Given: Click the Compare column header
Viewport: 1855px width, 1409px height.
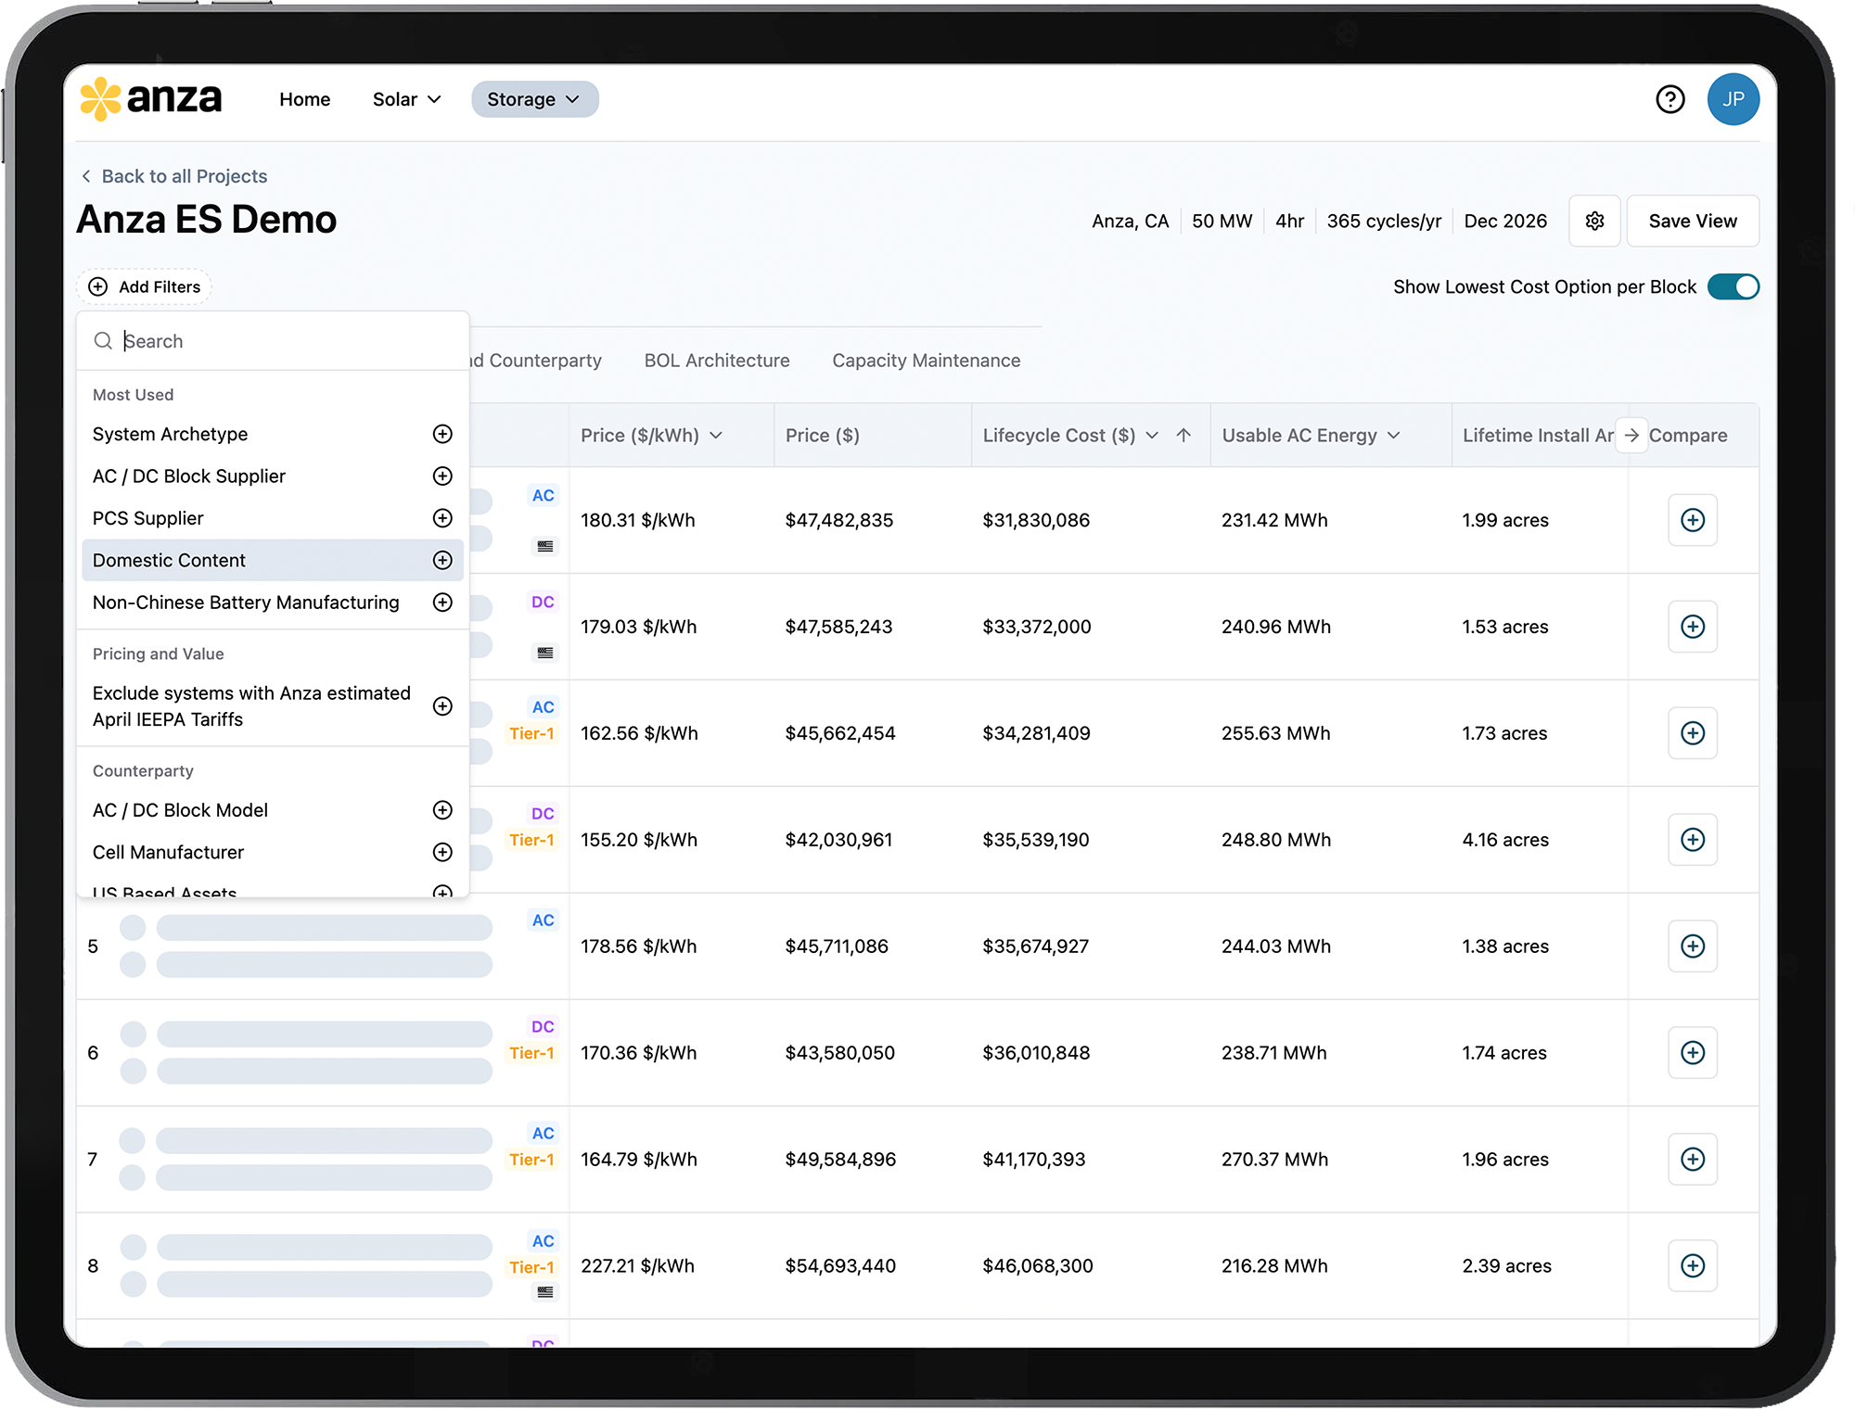Looking at the screenshot, I should coord(1688,435).
